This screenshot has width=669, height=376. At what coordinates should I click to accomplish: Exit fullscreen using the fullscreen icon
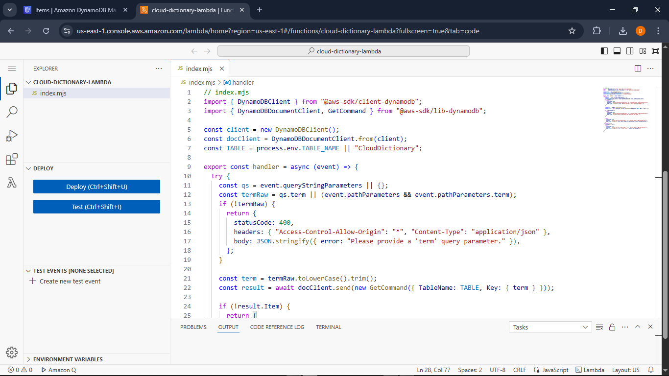[655, 50]
